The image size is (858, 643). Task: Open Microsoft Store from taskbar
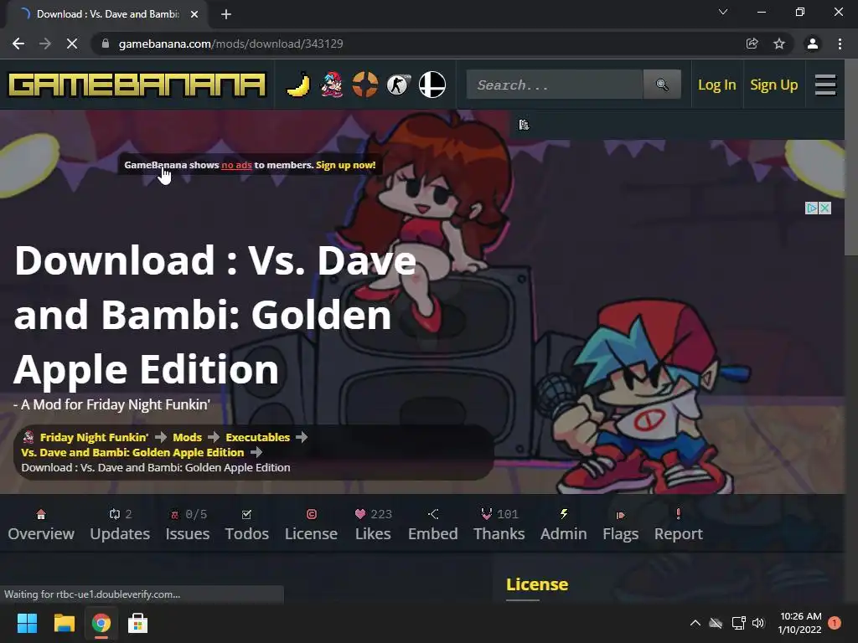(x=137, y=623)
